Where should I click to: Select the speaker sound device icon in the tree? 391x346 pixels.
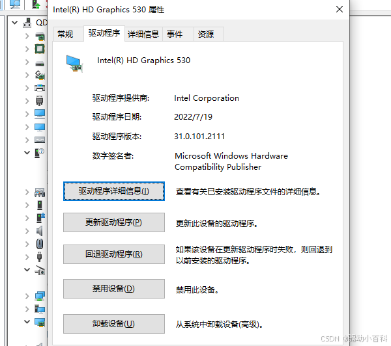click(39, 231)
